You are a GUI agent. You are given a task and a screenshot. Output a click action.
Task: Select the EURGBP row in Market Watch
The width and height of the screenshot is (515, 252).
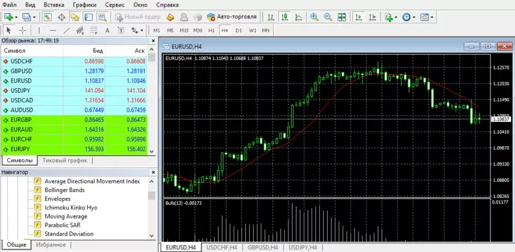(75, 120)
